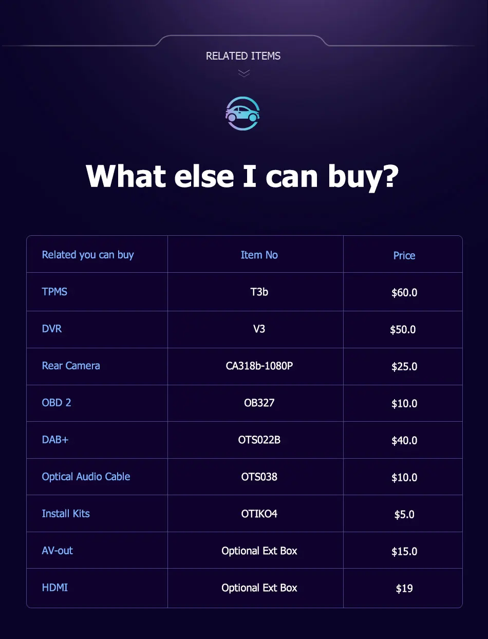Select the TPMS item link
Viewport: 488px width, 639px height.
(54, 292)
